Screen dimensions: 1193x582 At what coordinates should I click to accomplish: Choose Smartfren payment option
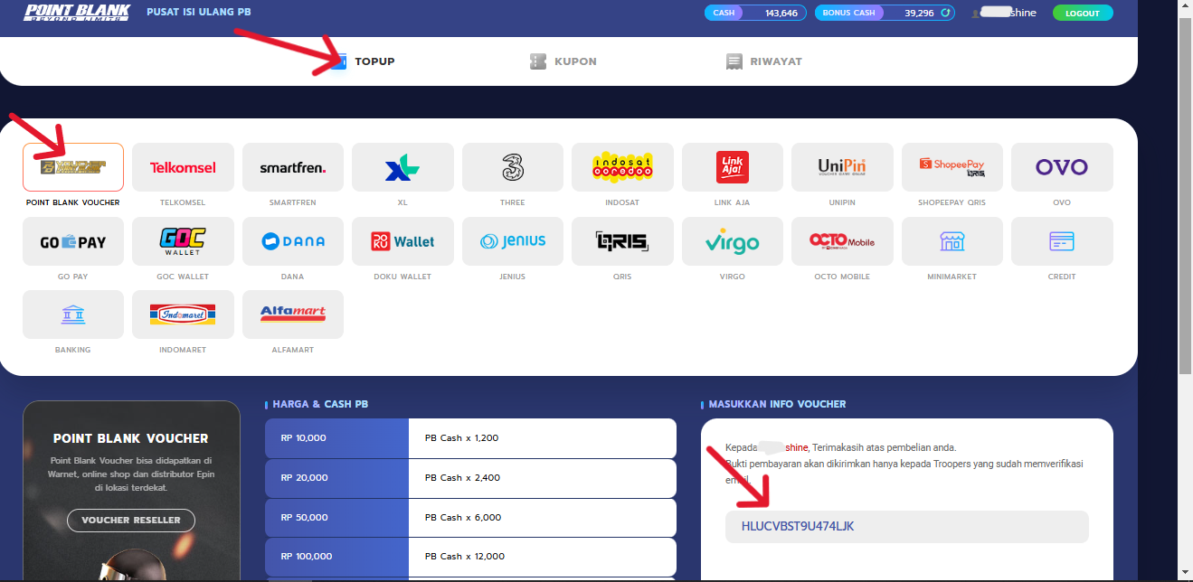tap(293, 167)
